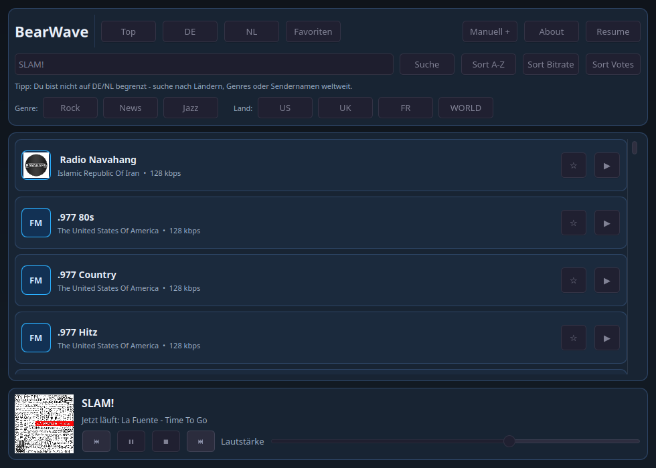Click the Manuell + button
Screen dimensions: 656x468
[490, 32]
